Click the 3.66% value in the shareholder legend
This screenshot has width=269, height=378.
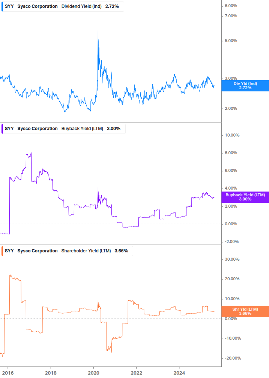[x=122, y=251]
